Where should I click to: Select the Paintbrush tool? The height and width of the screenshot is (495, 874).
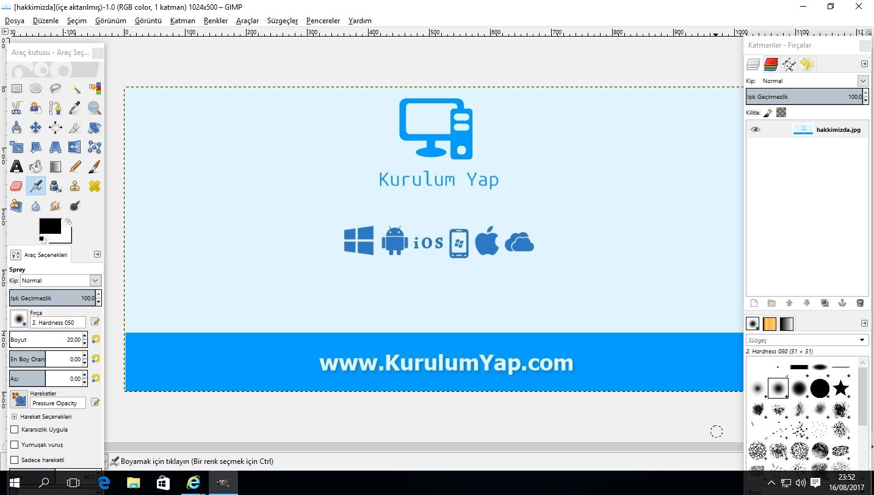[95, 167]
